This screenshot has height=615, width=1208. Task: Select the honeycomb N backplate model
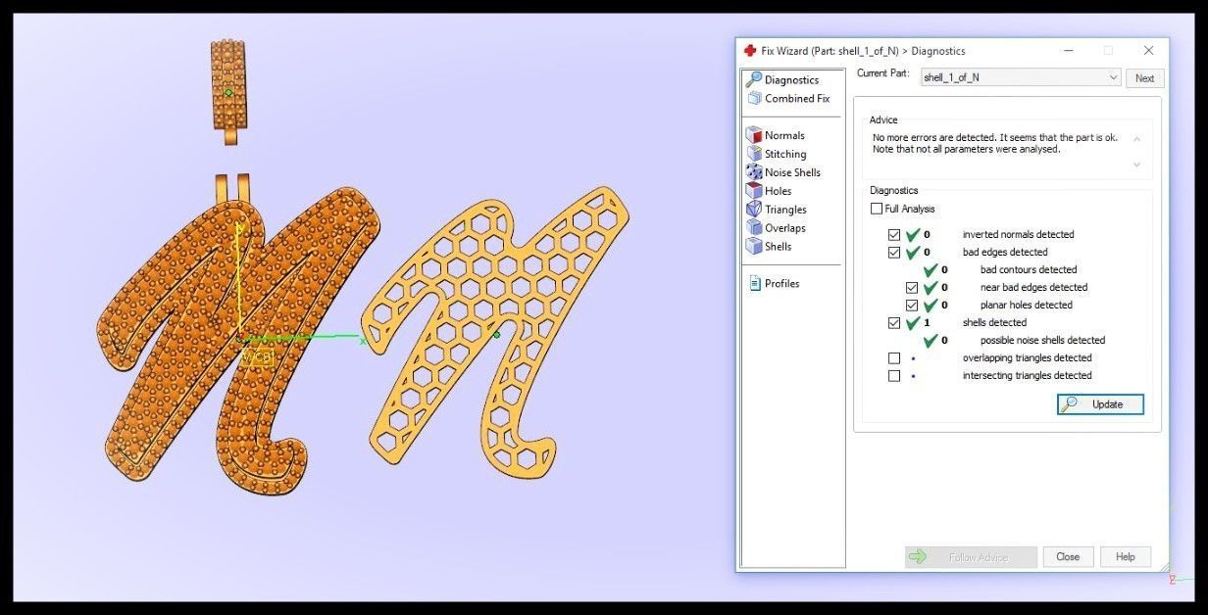(x=495, y=333)
